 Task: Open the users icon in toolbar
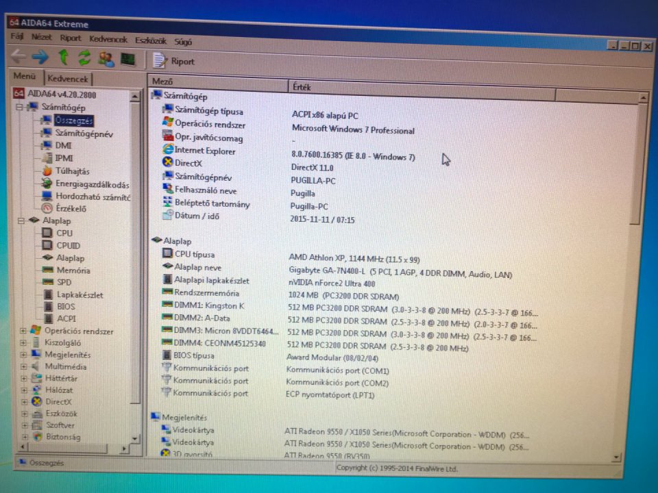(x=106, y=59)
